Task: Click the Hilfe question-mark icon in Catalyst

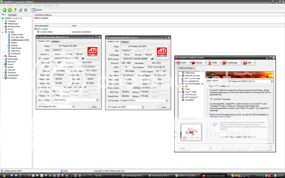Action: pos(245,63)
